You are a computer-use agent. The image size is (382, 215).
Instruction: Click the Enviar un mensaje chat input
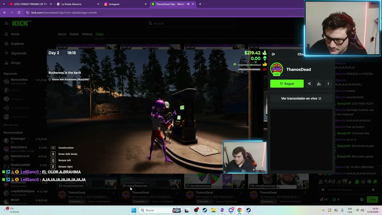tap(348, 190)
